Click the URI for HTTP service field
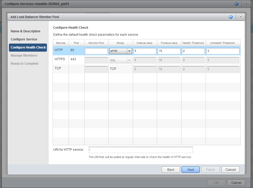The width and height of the screenshot is (253, 188). point(140,150)
